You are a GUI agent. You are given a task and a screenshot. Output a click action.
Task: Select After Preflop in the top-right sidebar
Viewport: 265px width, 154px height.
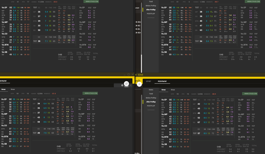(x=151, y=9)
